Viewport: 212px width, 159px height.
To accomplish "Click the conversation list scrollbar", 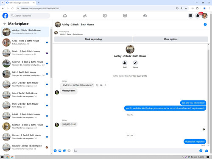I will tap(51, 53).
